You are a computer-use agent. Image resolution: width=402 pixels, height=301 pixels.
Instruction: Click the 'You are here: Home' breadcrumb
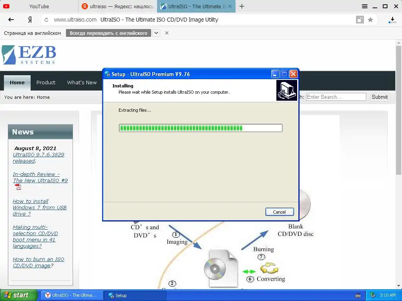[27, 97]
